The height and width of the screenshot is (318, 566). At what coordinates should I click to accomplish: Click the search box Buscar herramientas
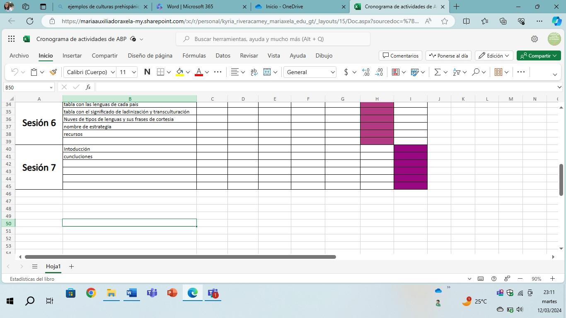(273, 39)
